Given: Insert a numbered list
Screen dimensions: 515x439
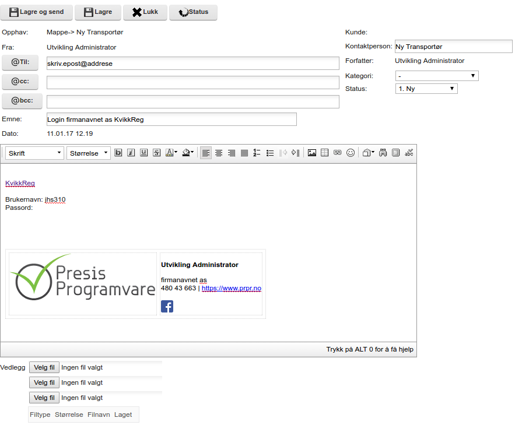Looking at the screenshot, I should [x=257, y=153].
